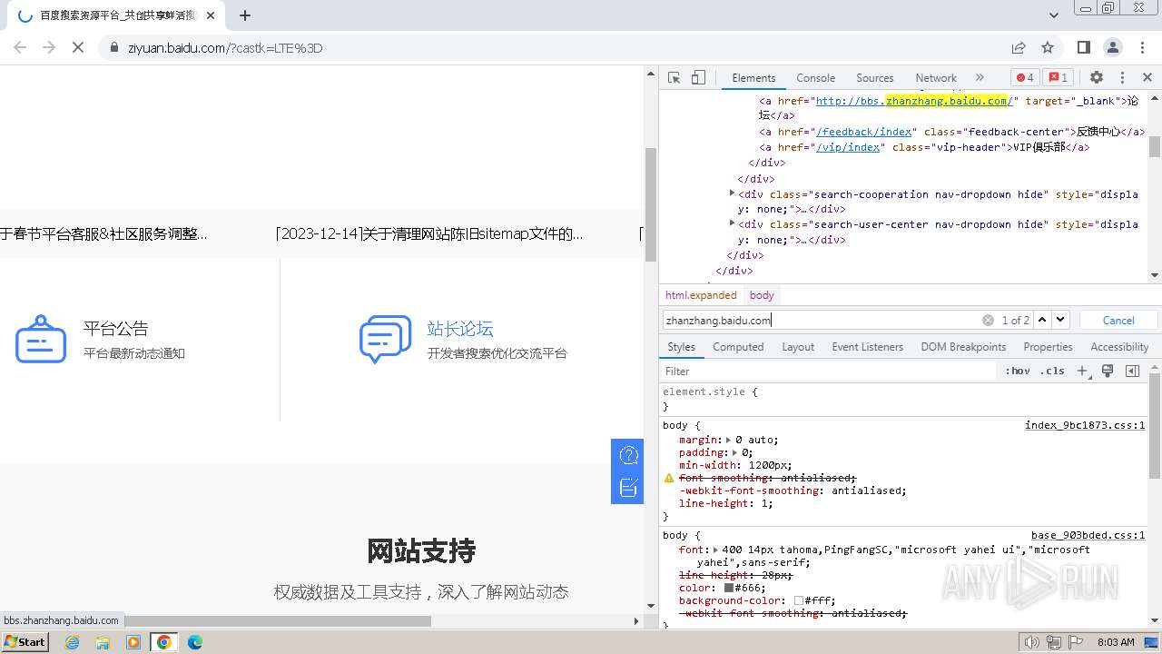Viewport: 1162px width, 654px height.
Task: Expand the margin property shorthand
Action: tap(729, 440)
